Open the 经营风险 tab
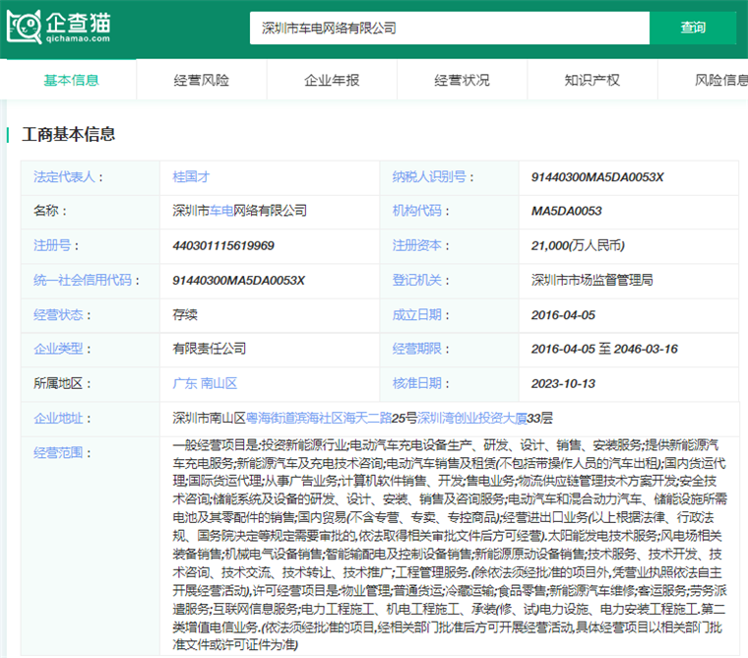 pyautogui.click(x=201, y=80)
